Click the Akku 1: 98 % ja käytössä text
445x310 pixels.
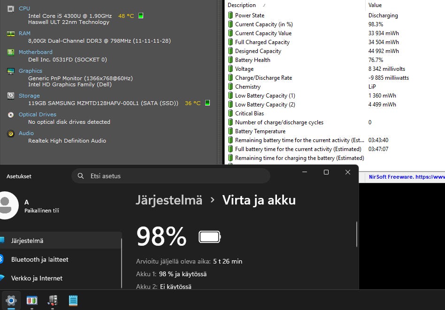[171, 274]
